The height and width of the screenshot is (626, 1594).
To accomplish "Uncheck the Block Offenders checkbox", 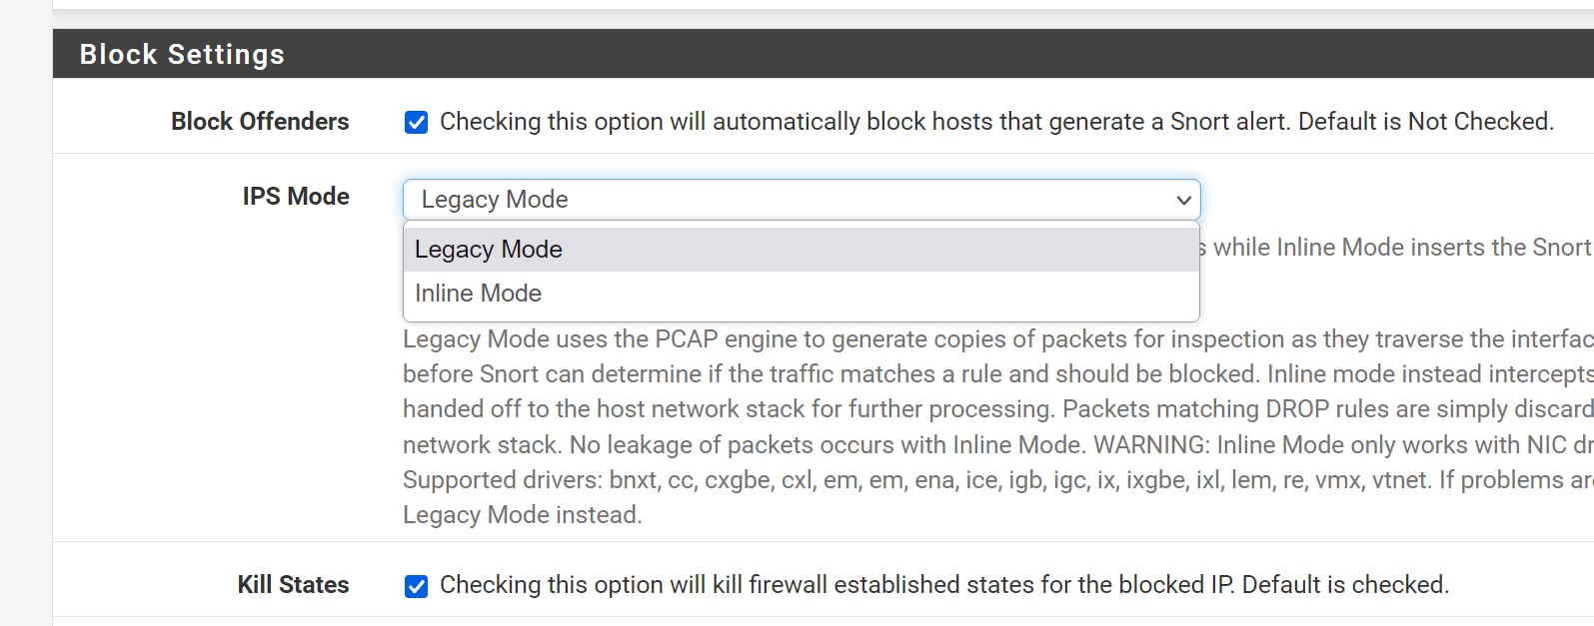I will (x=416, y=122).
